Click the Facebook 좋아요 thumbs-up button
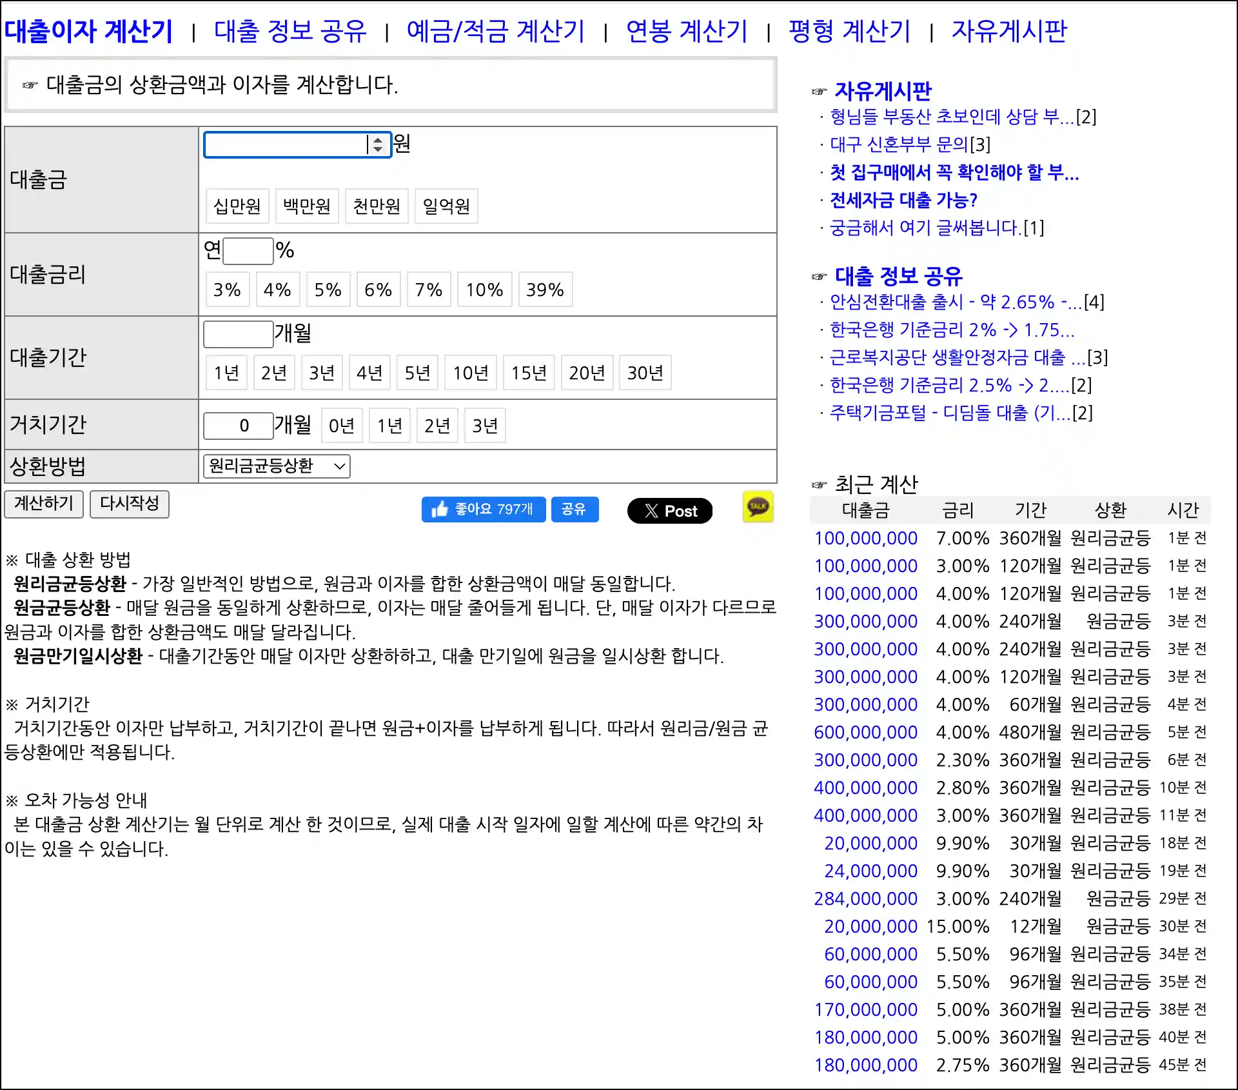The image size is (1238, 1090). (x=484, y=510)
